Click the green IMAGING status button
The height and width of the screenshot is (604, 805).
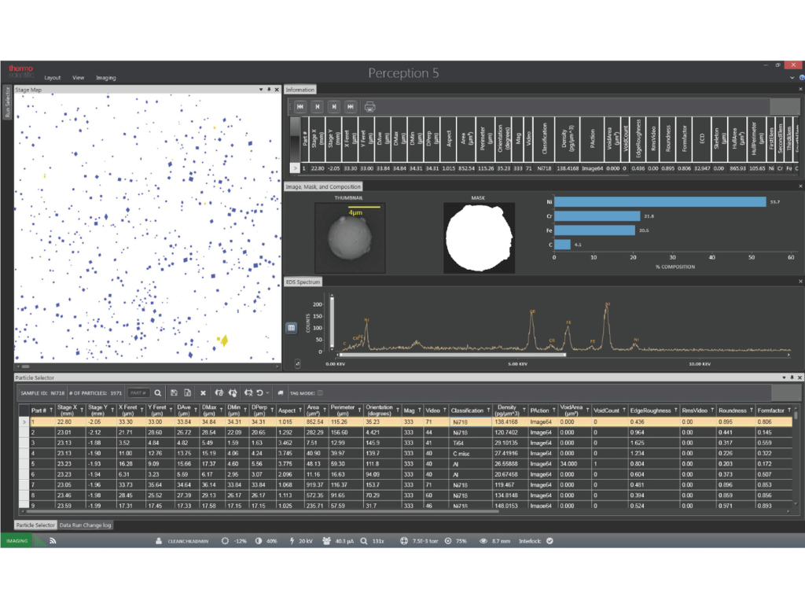point(17,541)
